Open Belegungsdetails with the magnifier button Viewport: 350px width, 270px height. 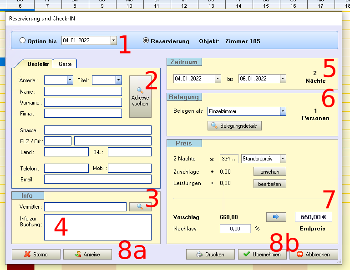[x=234, y=125]
